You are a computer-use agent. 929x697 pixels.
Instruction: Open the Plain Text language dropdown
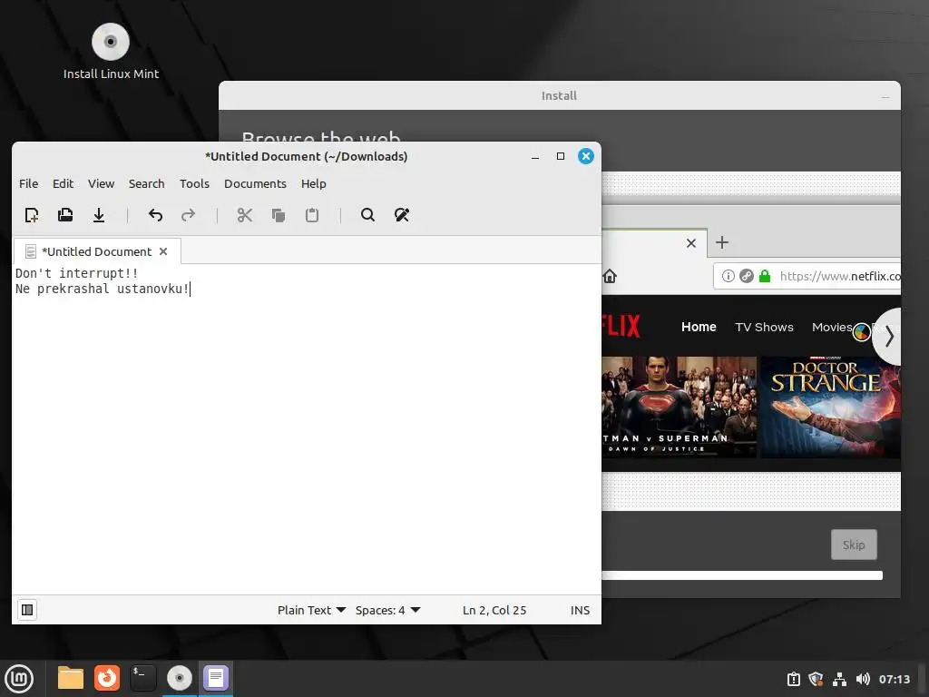tap(312, 611)
